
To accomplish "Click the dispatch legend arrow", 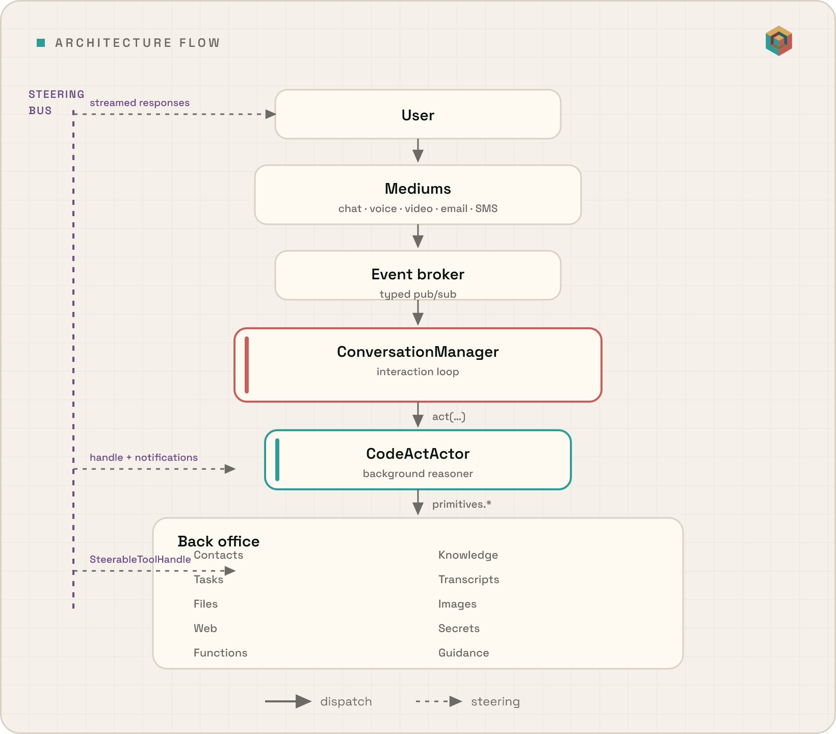I will coord(288,701).
